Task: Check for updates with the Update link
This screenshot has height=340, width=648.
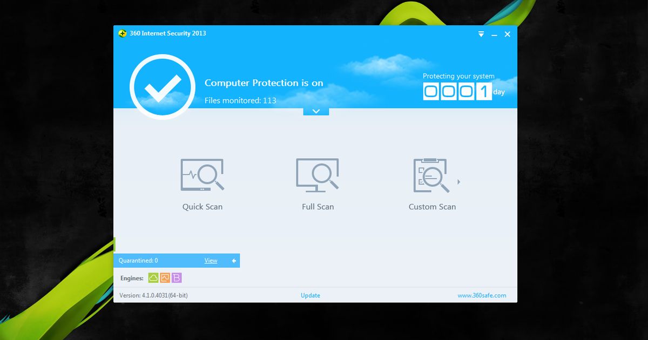Action: coord(310,295)
